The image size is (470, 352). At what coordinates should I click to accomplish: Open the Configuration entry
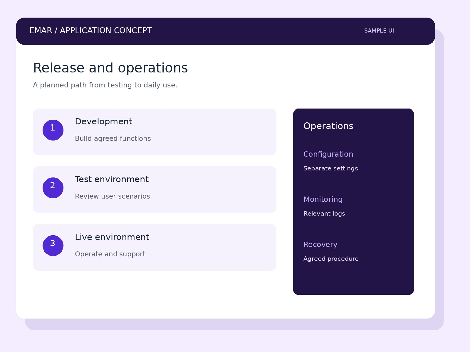point(328,154)
